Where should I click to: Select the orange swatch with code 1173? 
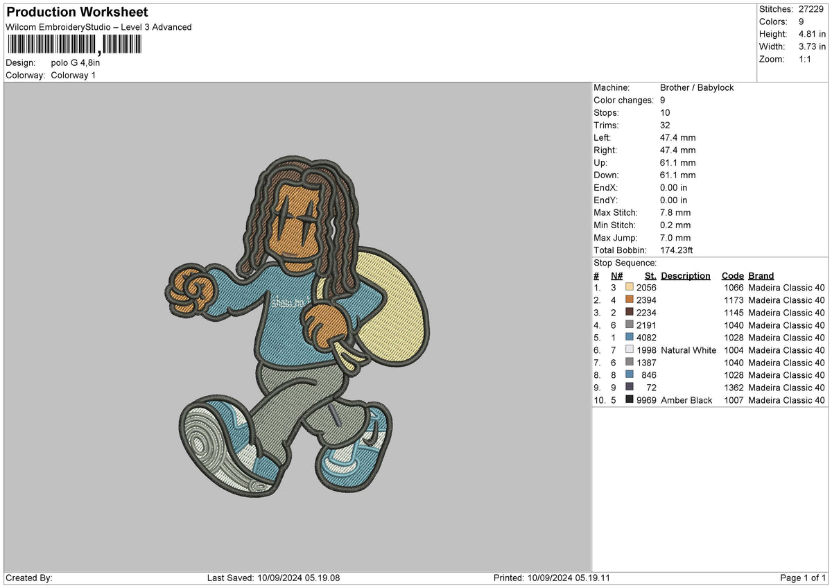tap(630, 300)
